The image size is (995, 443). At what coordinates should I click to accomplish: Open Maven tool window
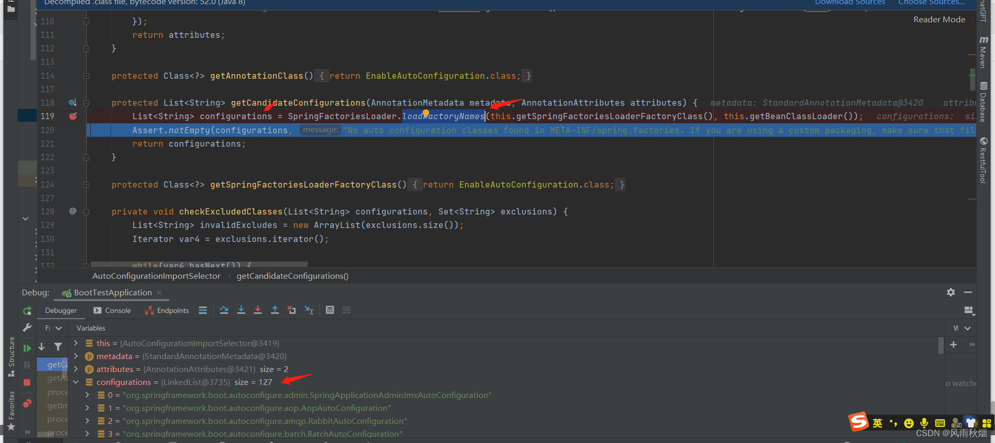click(x=983, y=52)
